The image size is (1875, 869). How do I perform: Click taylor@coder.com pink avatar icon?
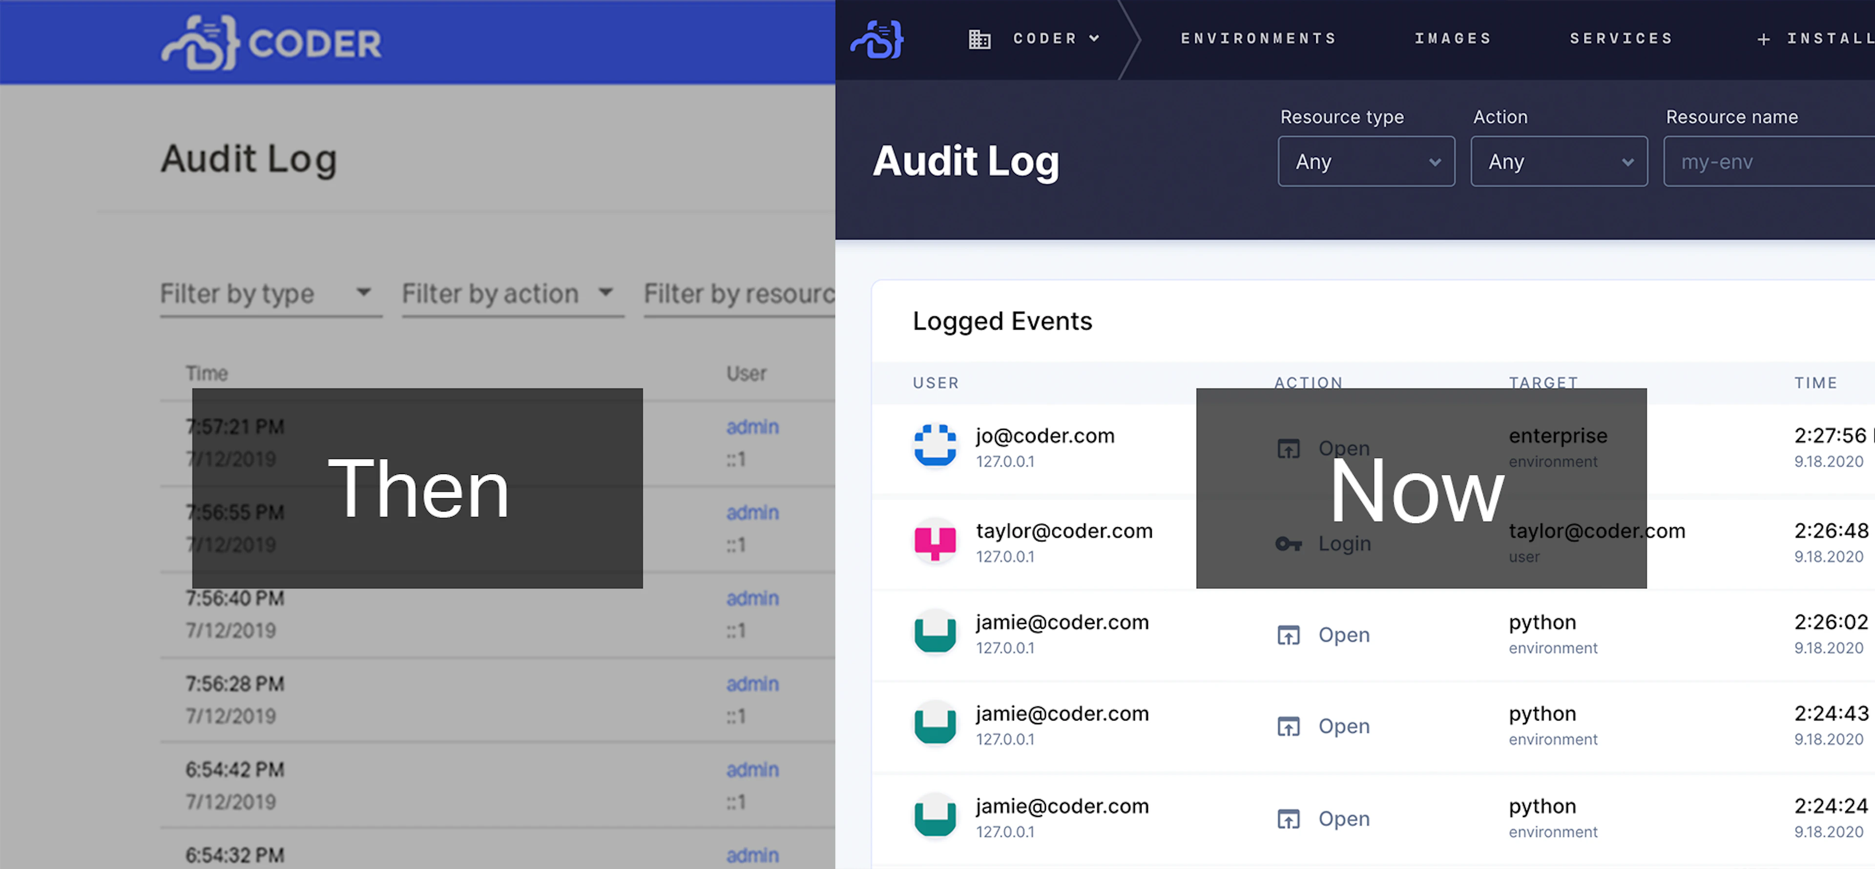935,541
